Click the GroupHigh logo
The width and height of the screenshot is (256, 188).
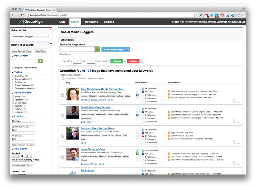coord(30,22)
